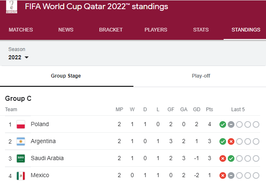Click Poland's gray draw icon
This screenshot has width=266, height=190.
231,124
